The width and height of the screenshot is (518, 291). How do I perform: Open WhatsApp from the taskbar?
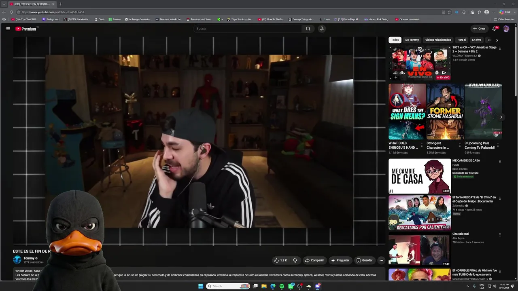[x=291, y=286]
